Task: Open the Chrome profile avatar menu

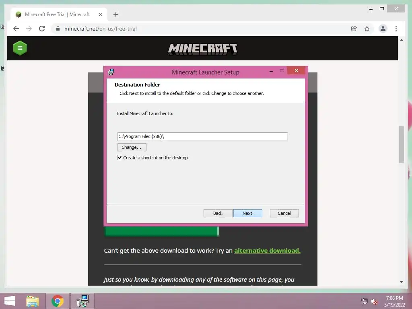Action: pos(383,29)
